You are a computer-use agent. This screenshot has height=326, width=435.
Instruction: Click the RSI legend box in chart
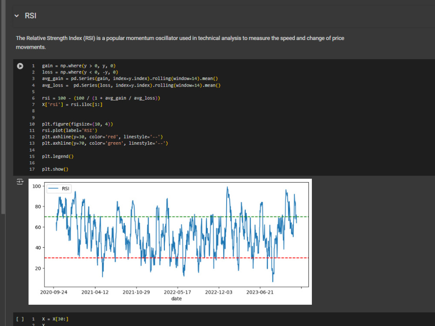pos(59,189)
